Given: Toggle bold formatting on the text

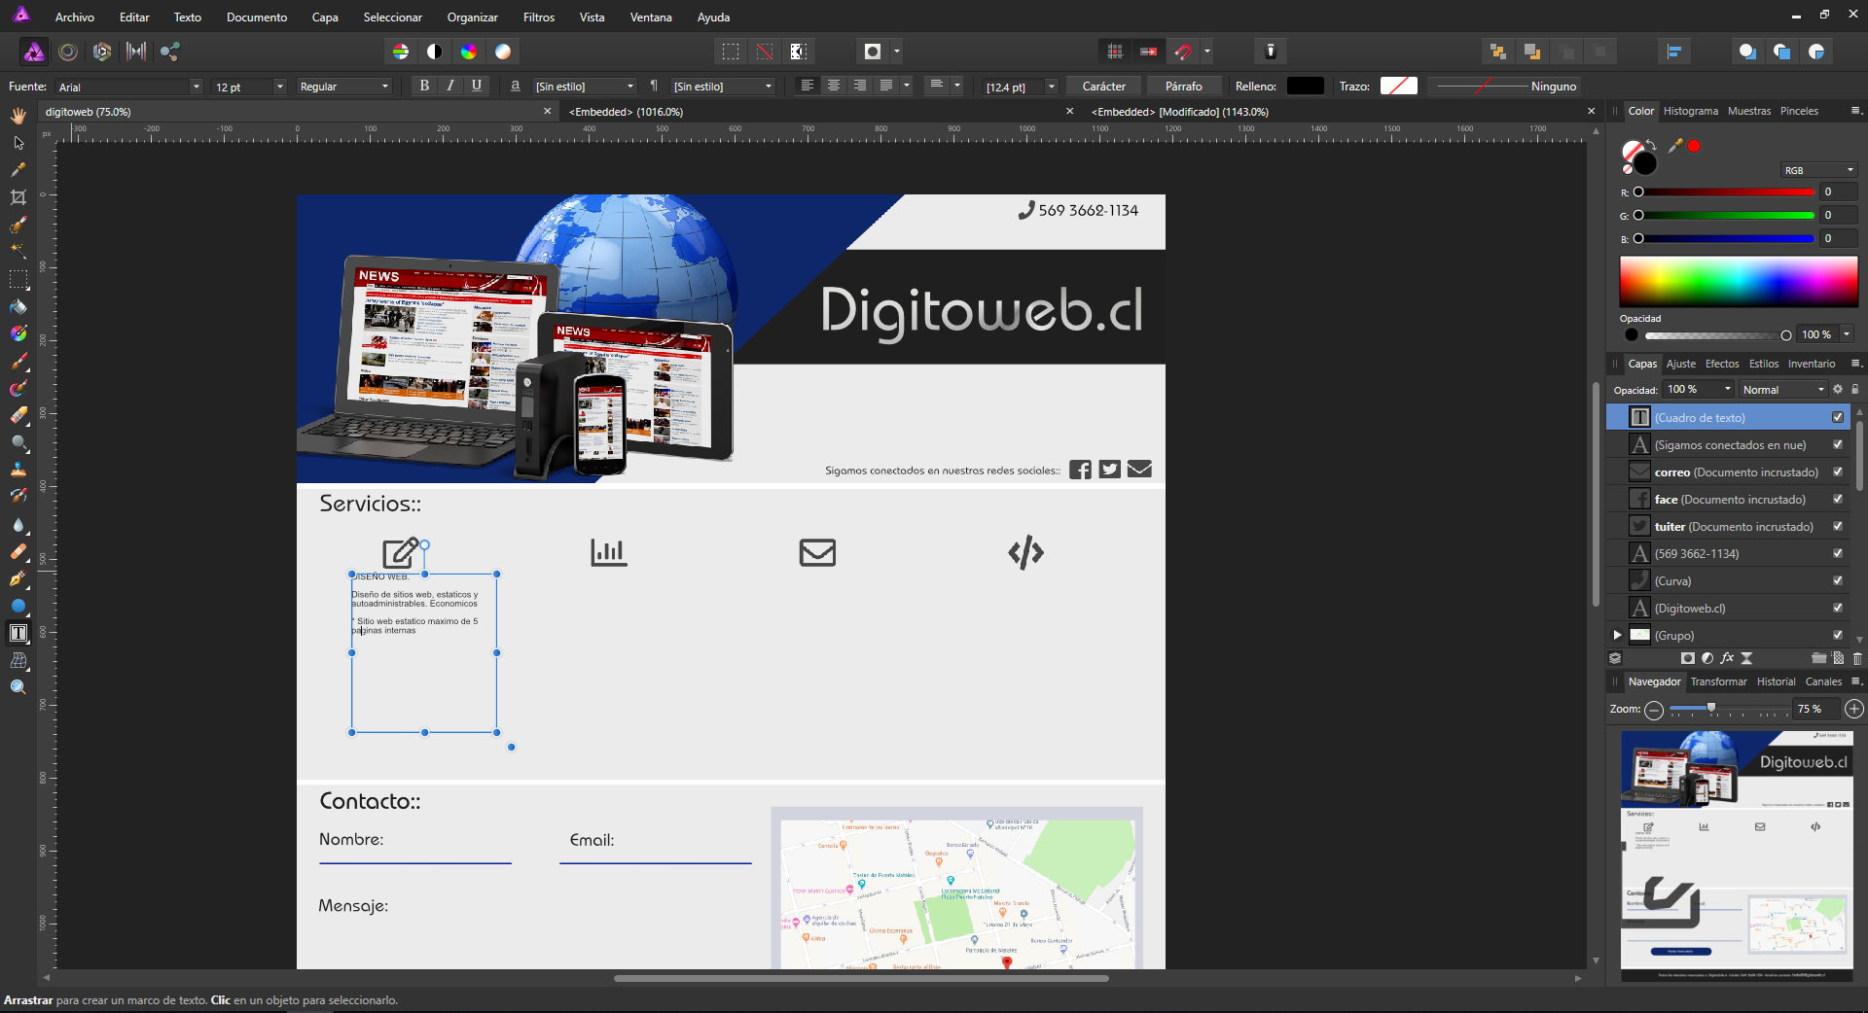Looking at the screenshot, I should click(x=424, y=86).
